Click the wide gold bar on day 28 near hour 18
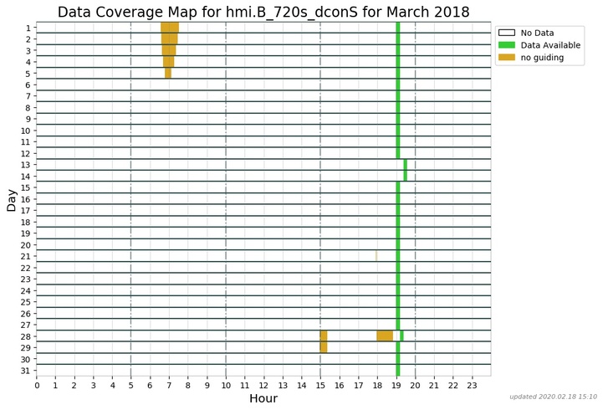603x410 pixels. coord(385,336)
